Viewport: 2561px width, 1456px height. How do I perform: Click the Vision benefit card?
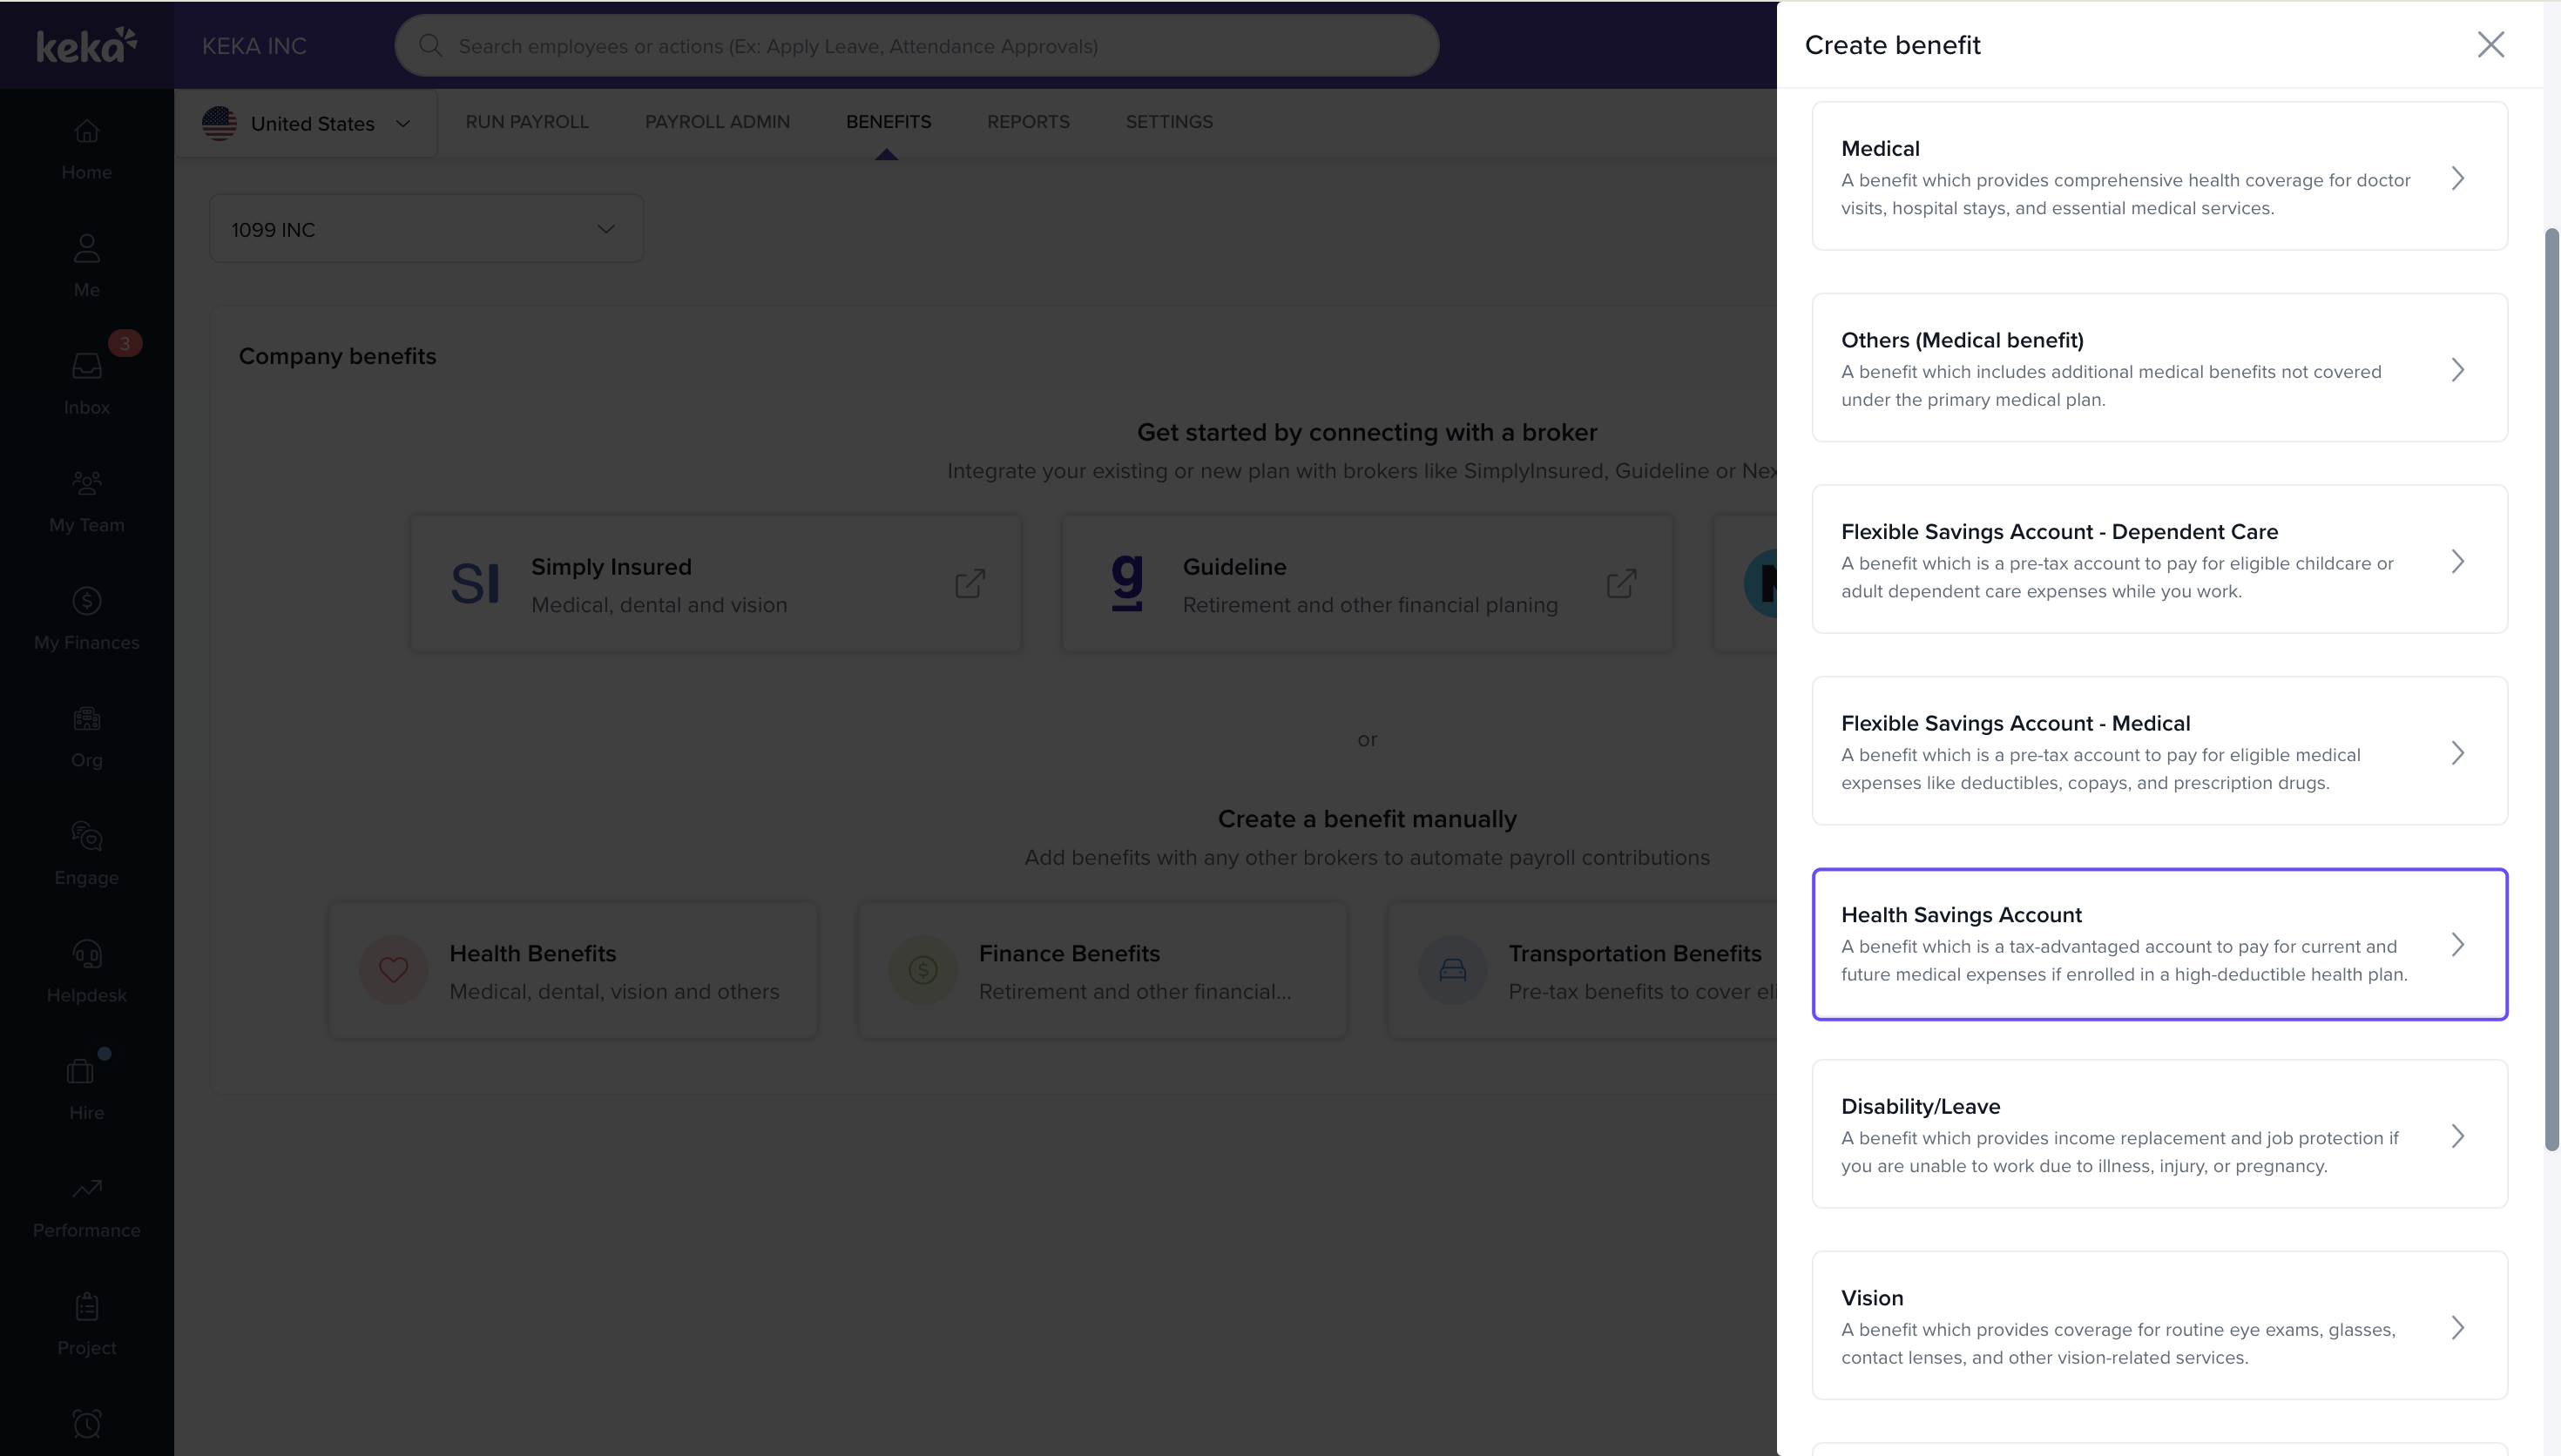[2158, 1325]
